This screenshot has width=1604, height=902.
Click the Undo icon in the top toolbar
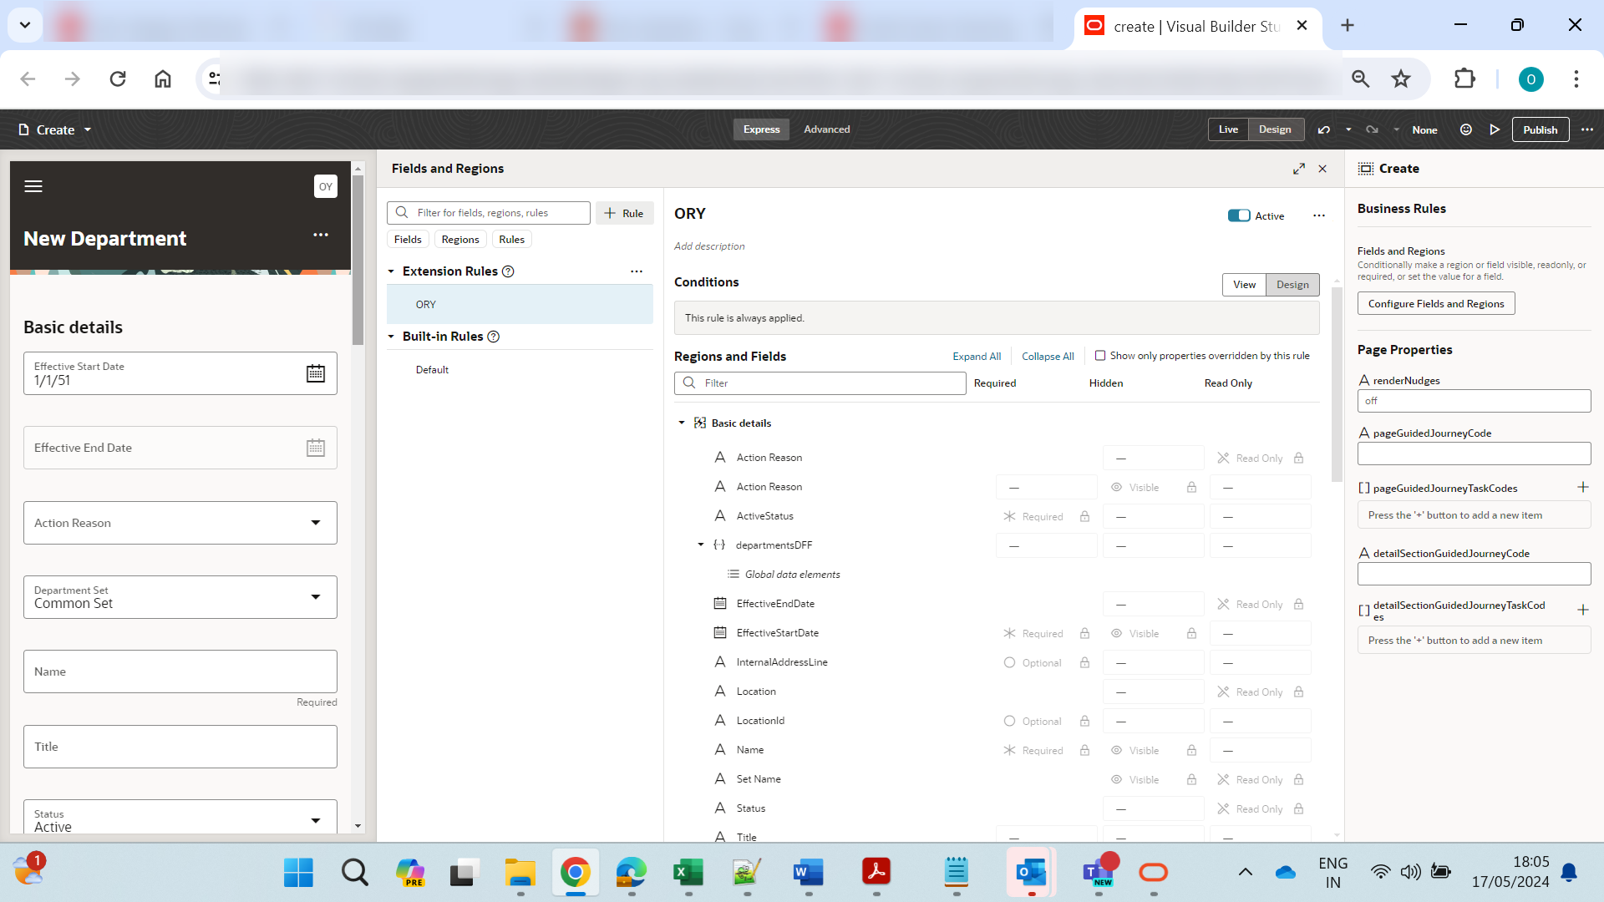click(x=1324, y=129)
